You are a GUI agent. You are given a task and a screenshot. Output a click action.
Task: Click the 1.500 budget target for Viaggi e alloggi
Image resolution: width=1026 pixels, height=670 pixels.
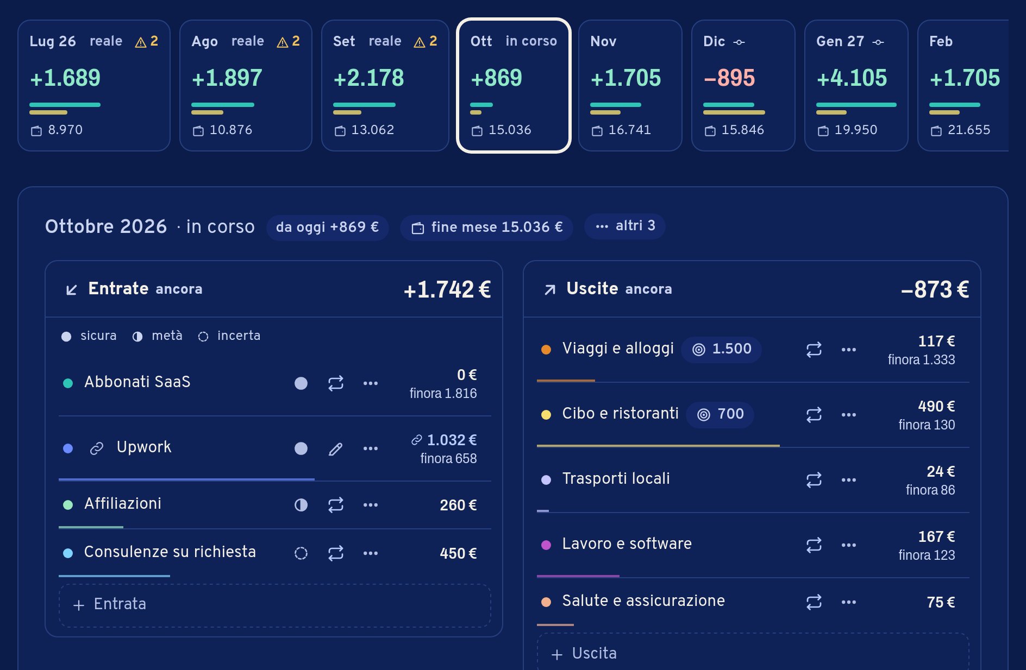click(721, 349)
